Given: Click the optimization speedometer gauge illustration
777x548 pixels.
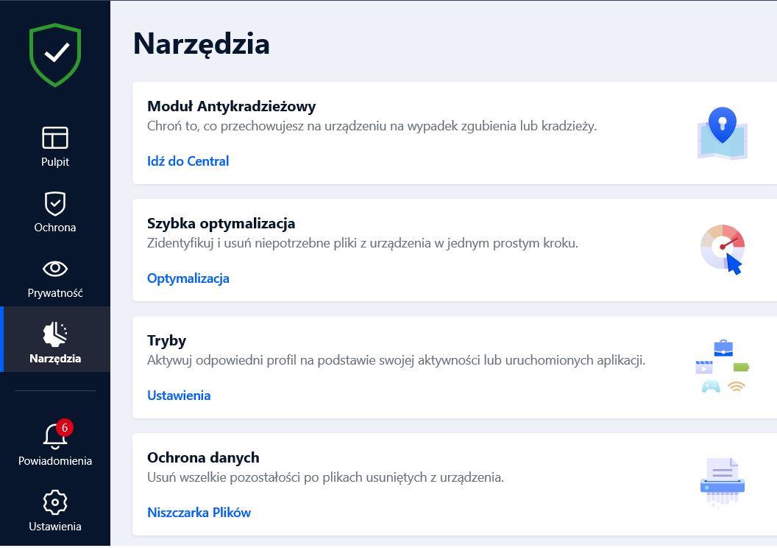Looking at the screenshot, I should click(723, 250).
